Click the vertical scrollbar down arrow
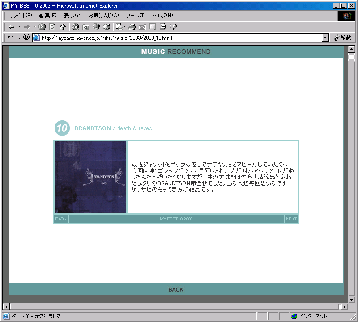Viewport: 358px width, 322px height. tap(352, 299)
